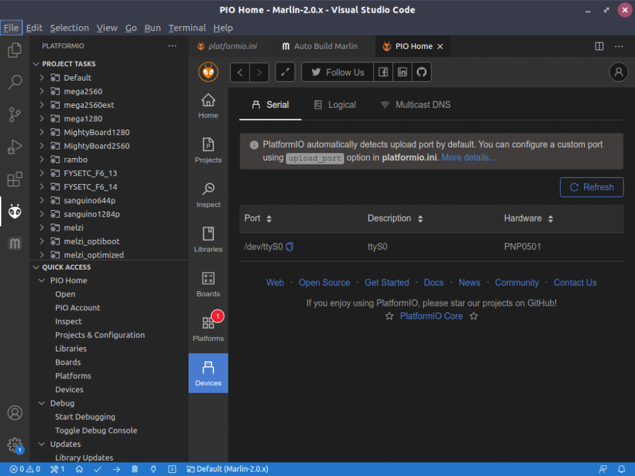Select Start Debugging in Quick Access
The width and height of the screenshot is (635, 476).
(x=85, y=416)
